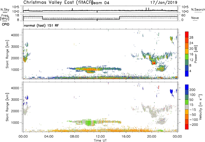Screen dimensions: 205x142
Task: Pick the red top segment of Power colorbar
Action: point(187,34)
